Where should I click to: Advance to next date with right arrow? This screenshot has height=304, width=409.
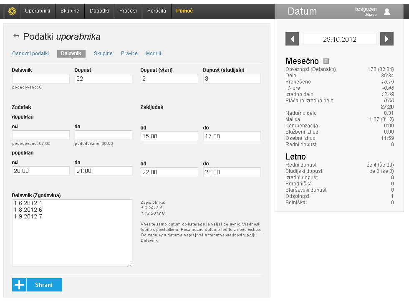[x=387, y=39]
